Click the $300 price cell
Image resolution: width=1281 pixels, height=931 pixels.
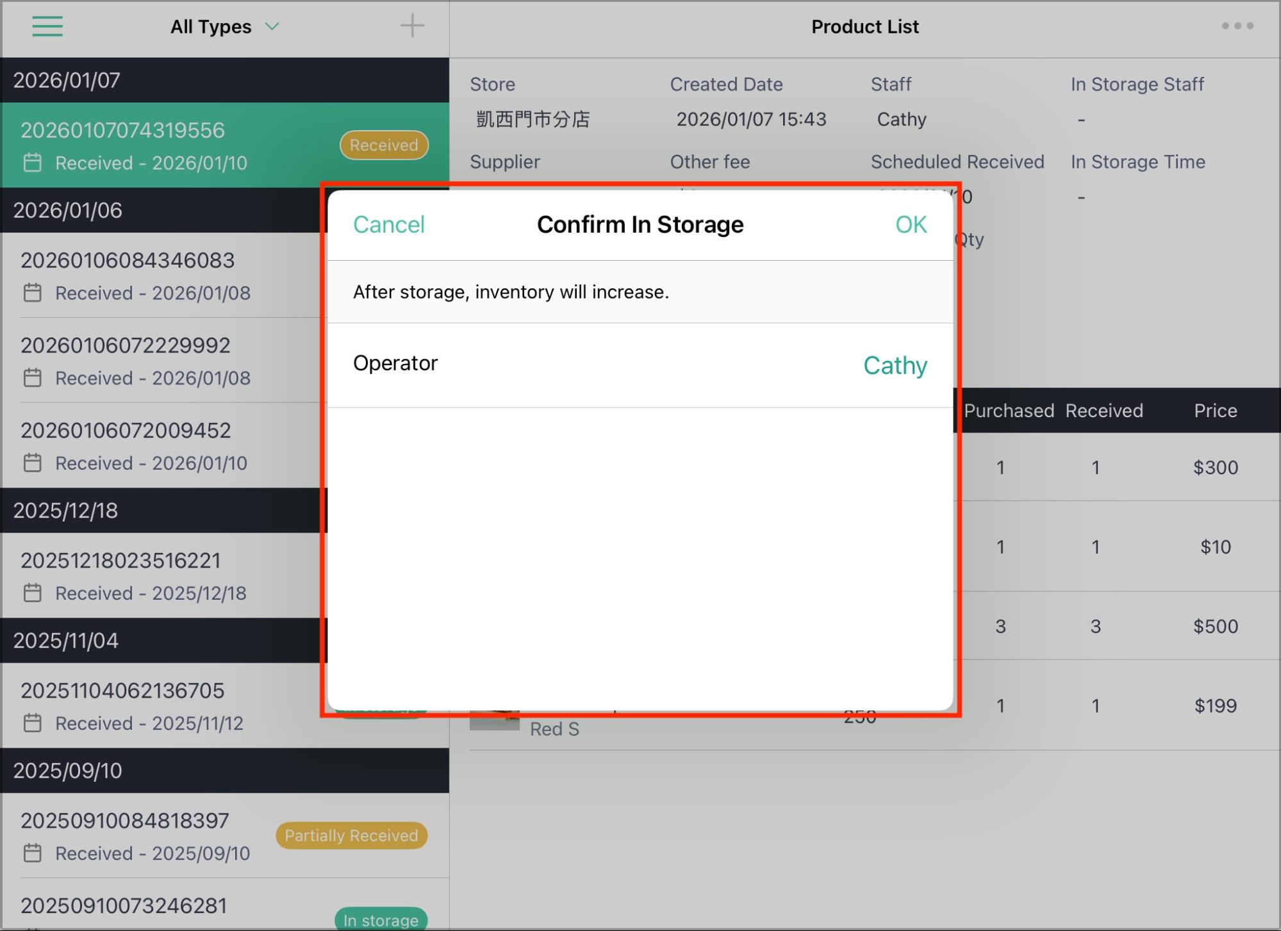(1215, 467)
